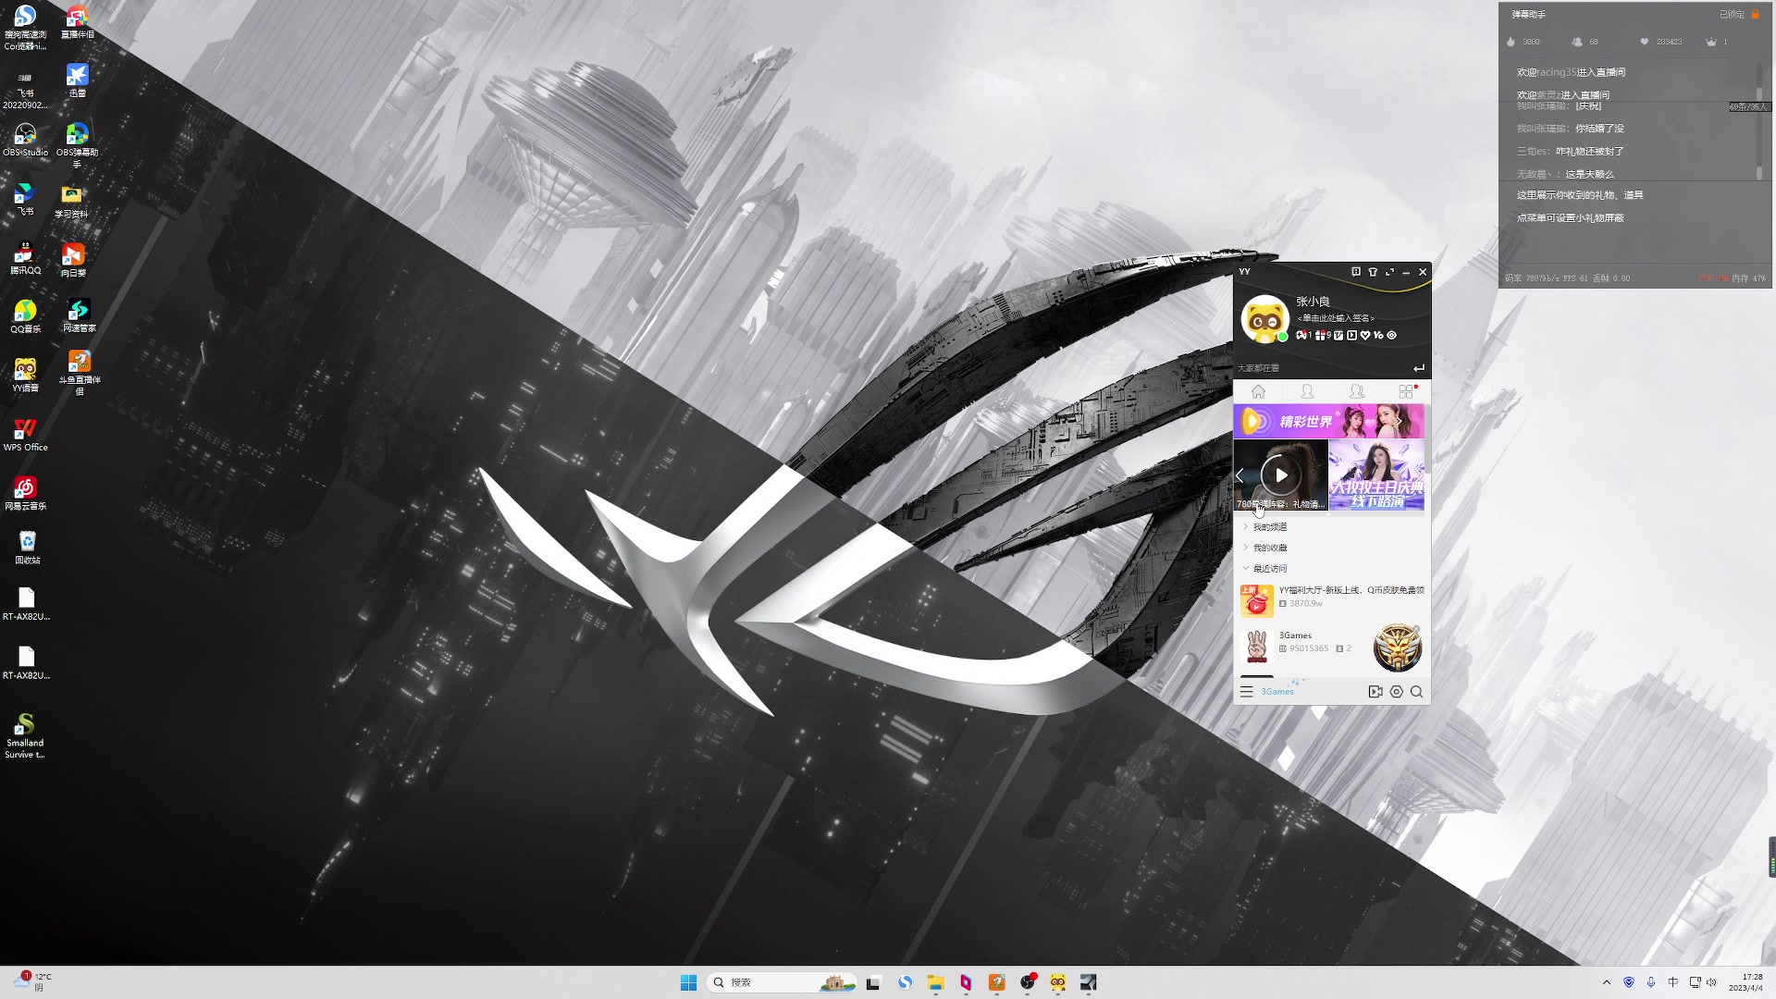1776x999 pixels.
Task: Click the 弹幕助手 title
Action: coord(1528,14)
